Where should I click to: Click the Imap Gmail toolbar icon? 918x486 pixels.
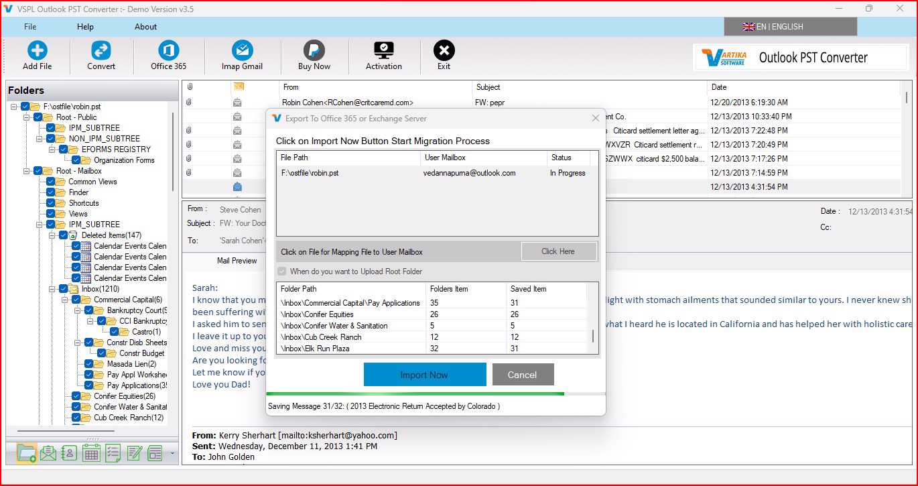click(x=242, y=51)
